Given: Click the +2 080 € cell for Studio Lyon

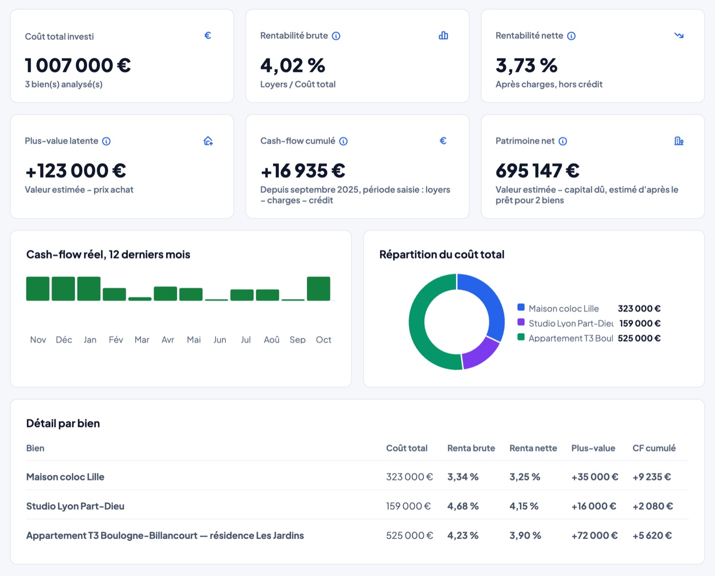Looking at the screenshot, I should click(x=653, y=506).
